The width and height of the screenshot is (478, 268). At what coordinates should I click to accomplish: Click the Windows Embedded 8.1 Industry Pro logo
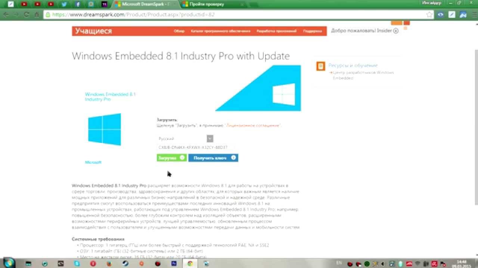(105, 129)
